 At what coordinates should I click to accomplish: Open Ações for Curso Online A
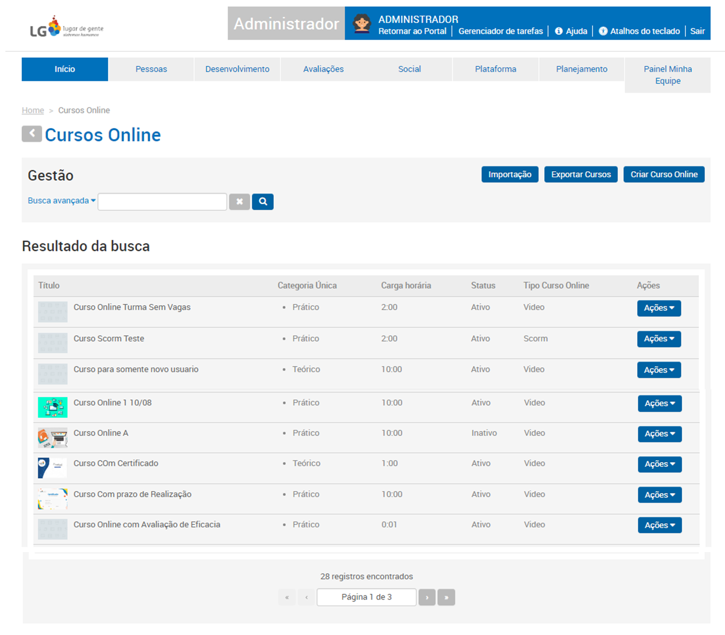(x=660, y=434)
